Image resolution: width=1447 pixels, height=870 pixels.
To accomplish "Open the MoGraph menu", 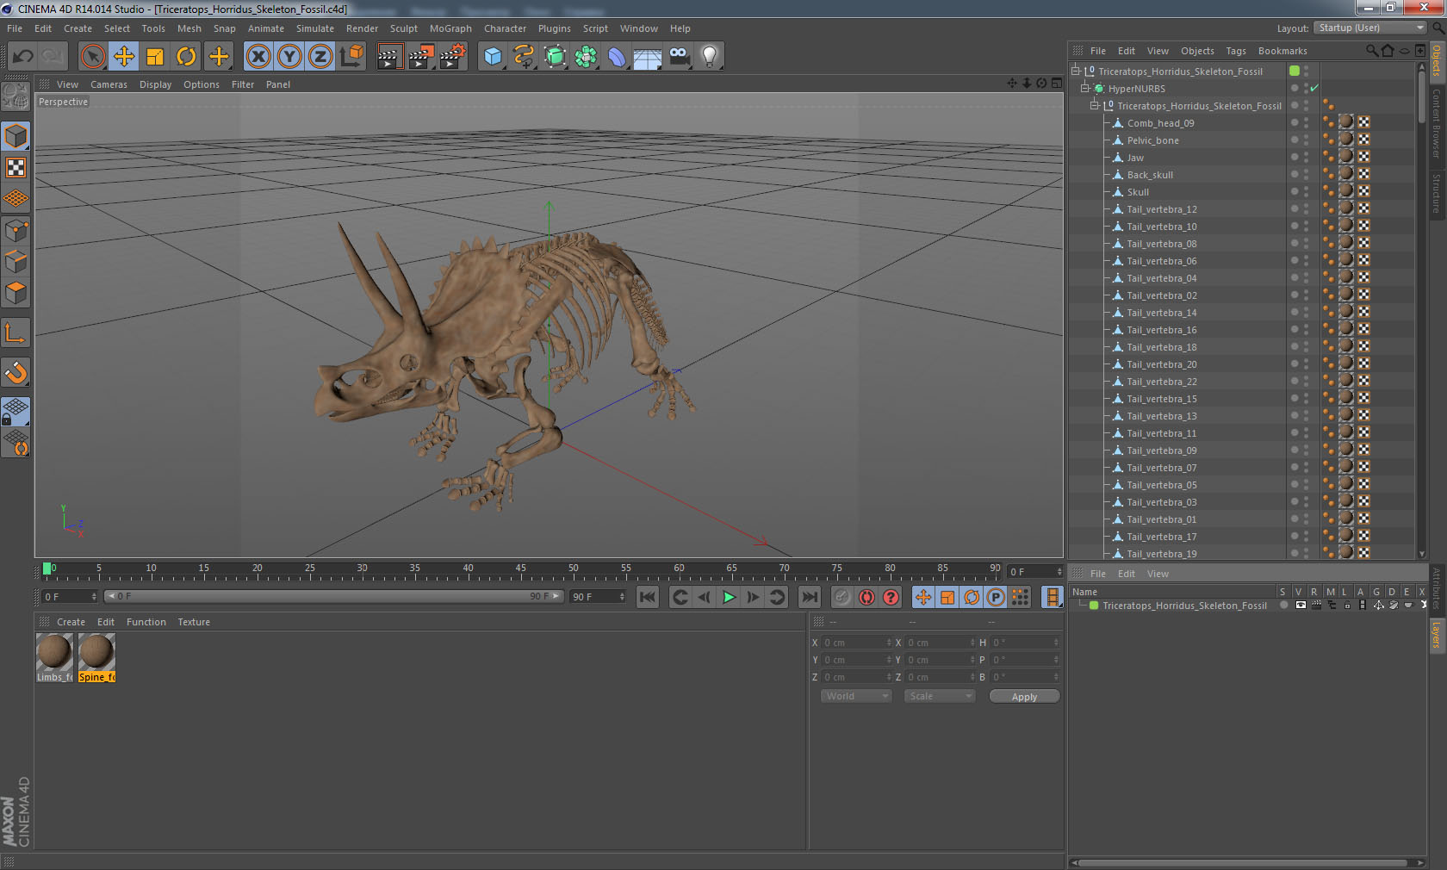I will coord(450,28).
